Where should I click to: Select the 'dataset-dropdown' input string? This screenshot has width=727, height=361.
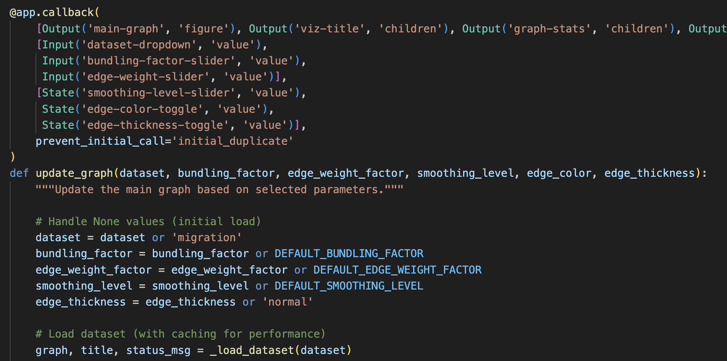coord(139,45)
